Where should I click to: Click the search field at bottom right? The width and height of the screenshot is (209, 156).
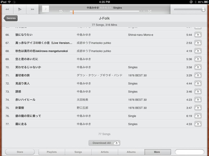coord(190,152)
